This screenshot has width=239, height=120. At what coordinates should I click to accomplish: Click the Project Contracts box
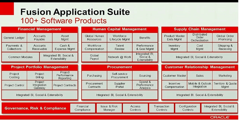(65, 85)
